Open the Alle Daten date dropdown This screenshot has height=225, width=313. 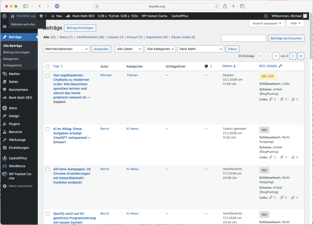tap(129, 49)
